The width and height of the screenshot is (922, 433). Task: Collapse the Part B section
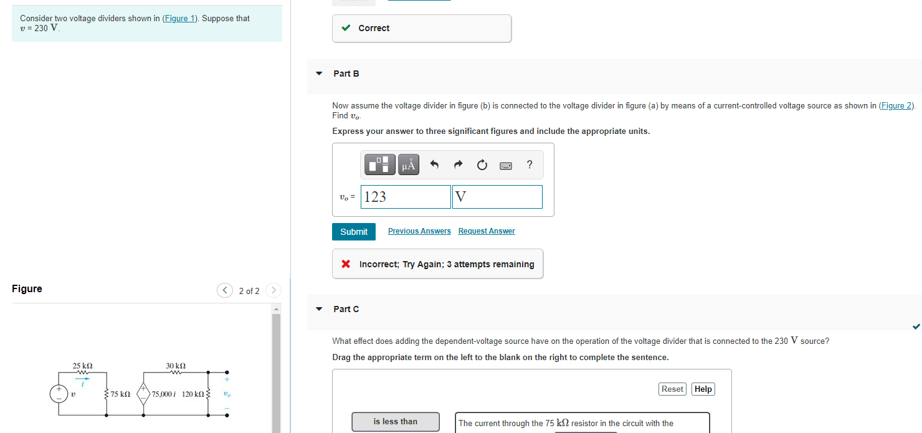[318, 74]
